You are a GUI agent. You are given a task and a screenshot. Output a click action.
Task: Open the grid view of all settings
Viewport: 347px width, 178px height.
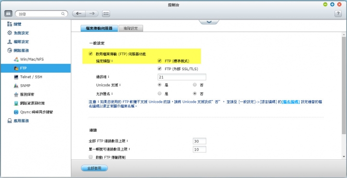(x=106, y=13)
